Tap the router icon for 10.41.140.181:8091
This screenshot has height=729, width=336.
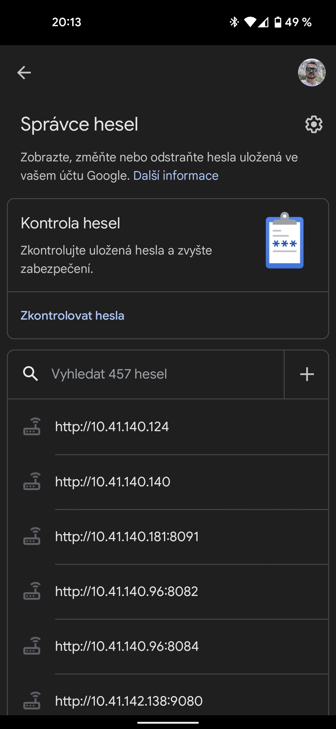point(32,536)
